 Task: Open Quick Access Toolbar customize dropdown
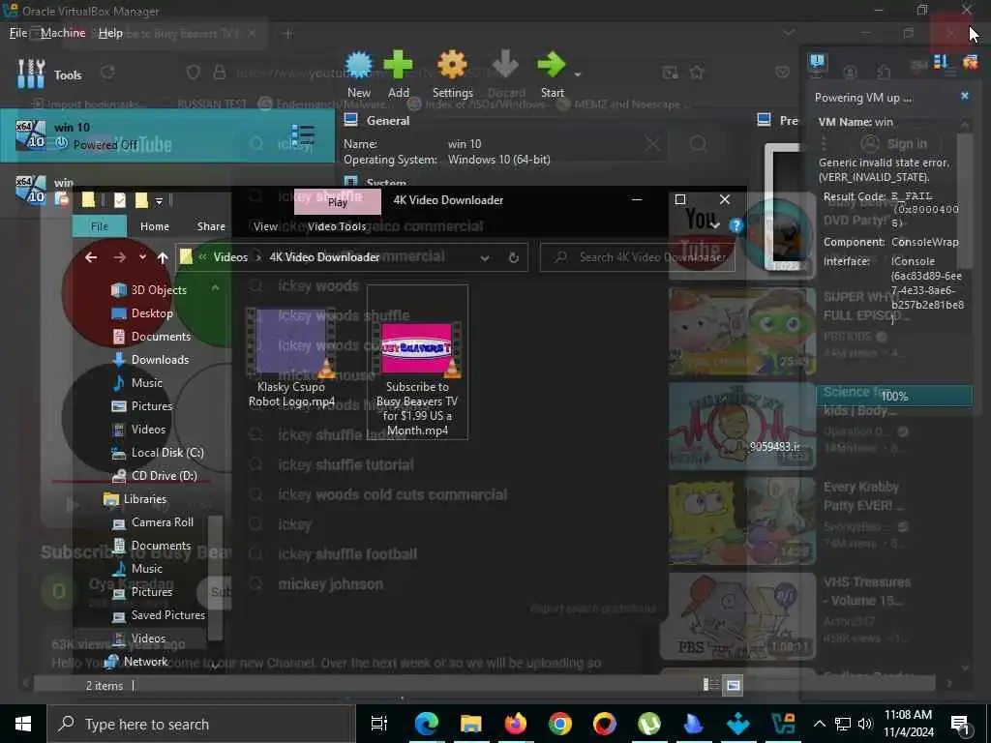point(160,201)
